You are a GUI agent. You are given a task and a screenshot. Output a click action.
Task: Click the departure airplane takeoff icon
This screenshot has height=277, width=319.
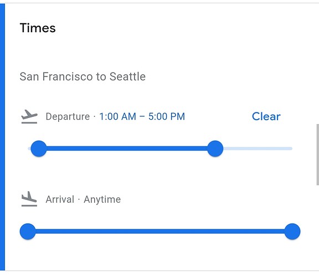[x=29, y=116]
